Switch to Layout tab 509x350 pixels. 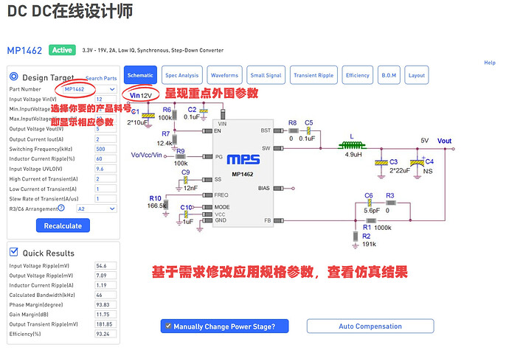point(417,75)
